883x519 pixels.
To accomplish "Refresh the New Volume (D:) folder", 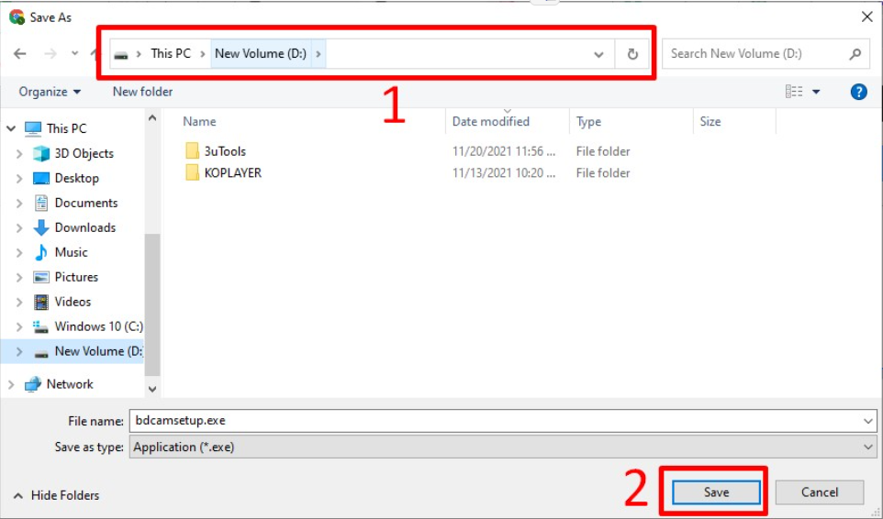I will click(632, 54).
